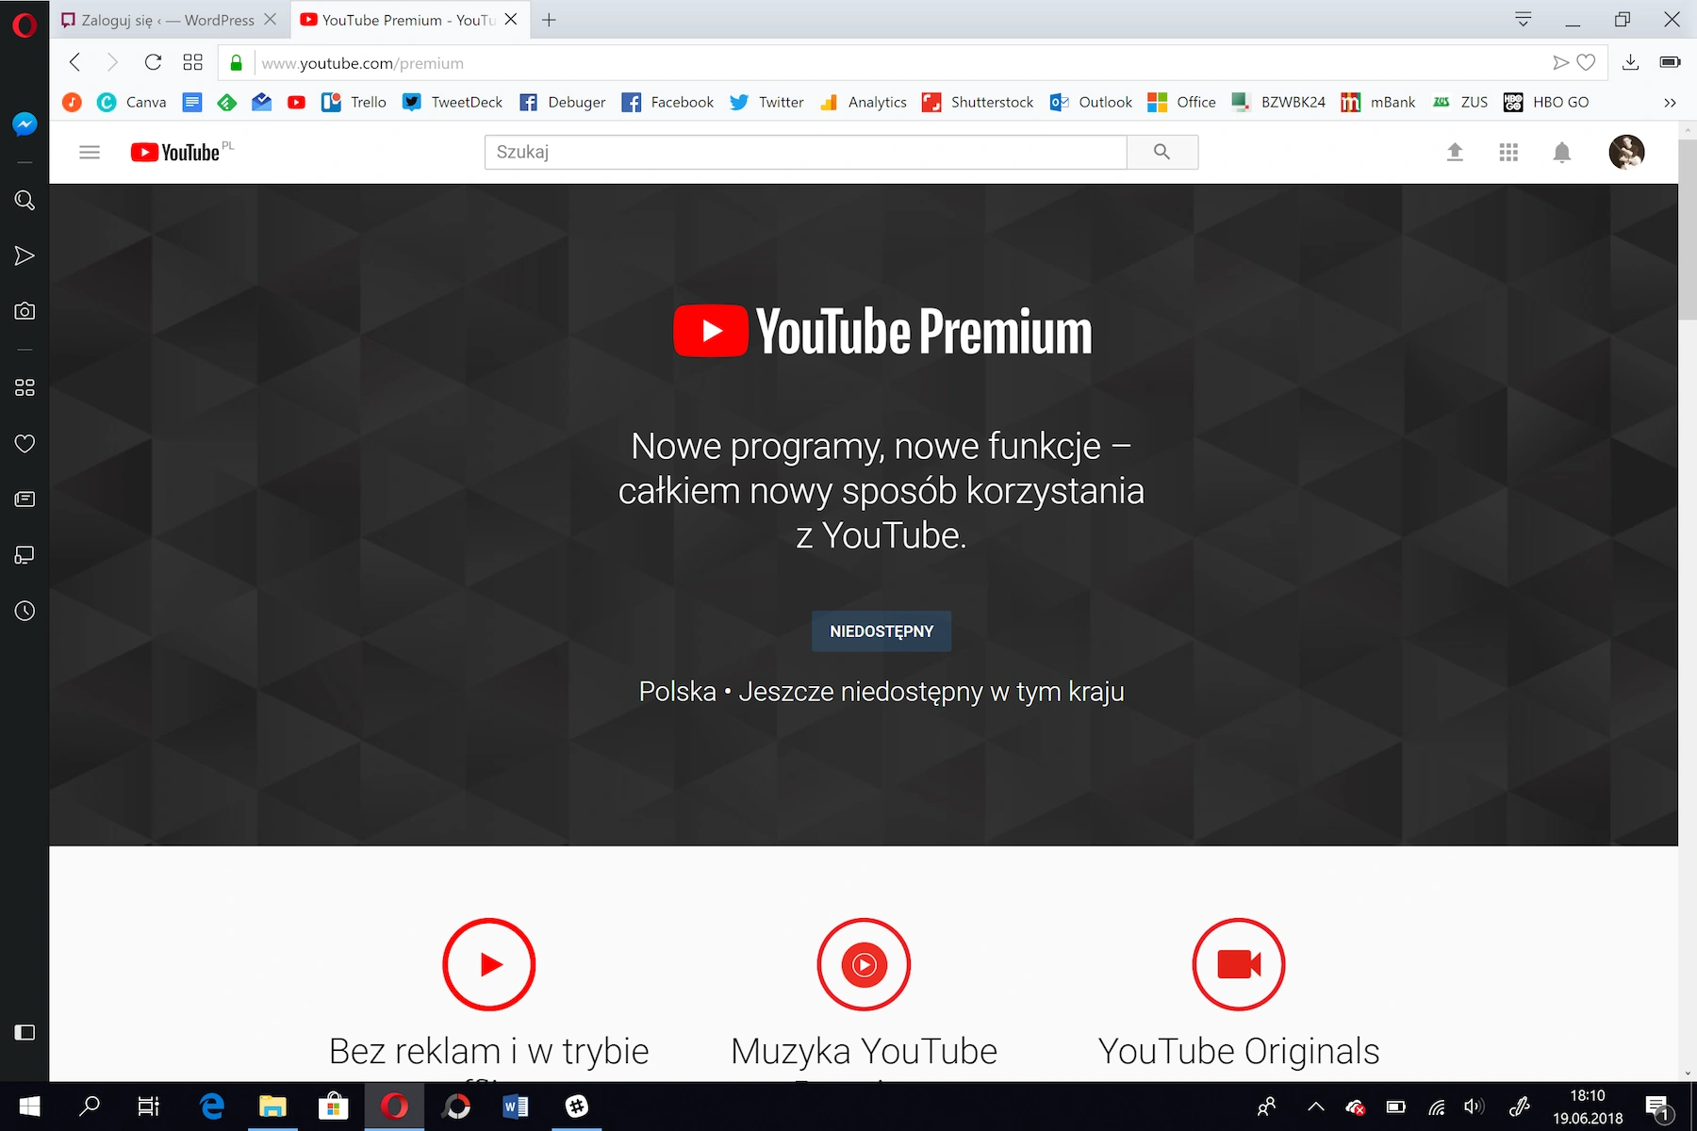The width and height of the screenshot is (1697, 1131).
Task: Open the red YouTube icon bookmark
Action: [296, 102]
